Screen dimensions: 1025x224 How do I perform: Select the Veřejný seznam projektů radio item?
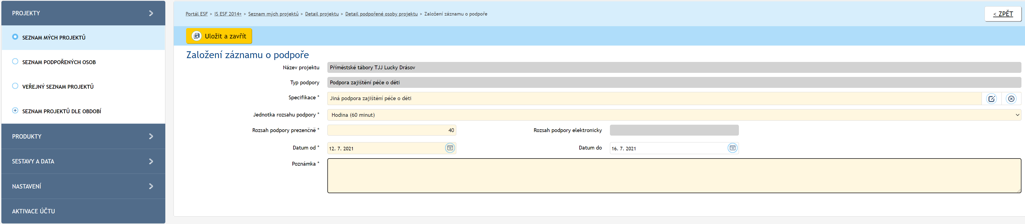(15, 86)
